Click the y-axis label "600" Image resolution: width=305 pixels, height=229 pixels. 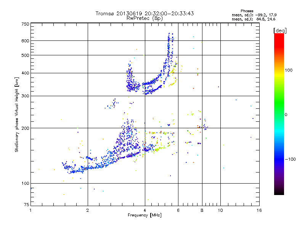25,41
